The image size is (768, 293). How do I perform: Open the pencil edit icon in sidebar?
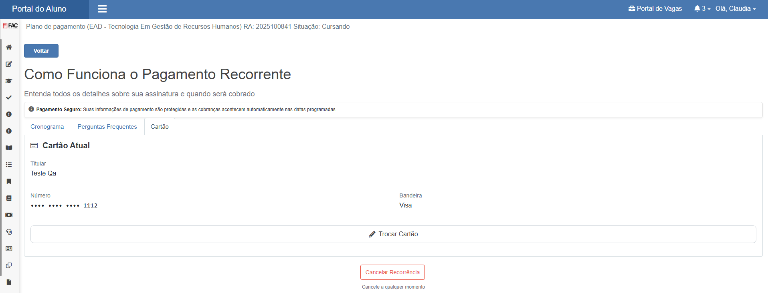click(9, 64)
